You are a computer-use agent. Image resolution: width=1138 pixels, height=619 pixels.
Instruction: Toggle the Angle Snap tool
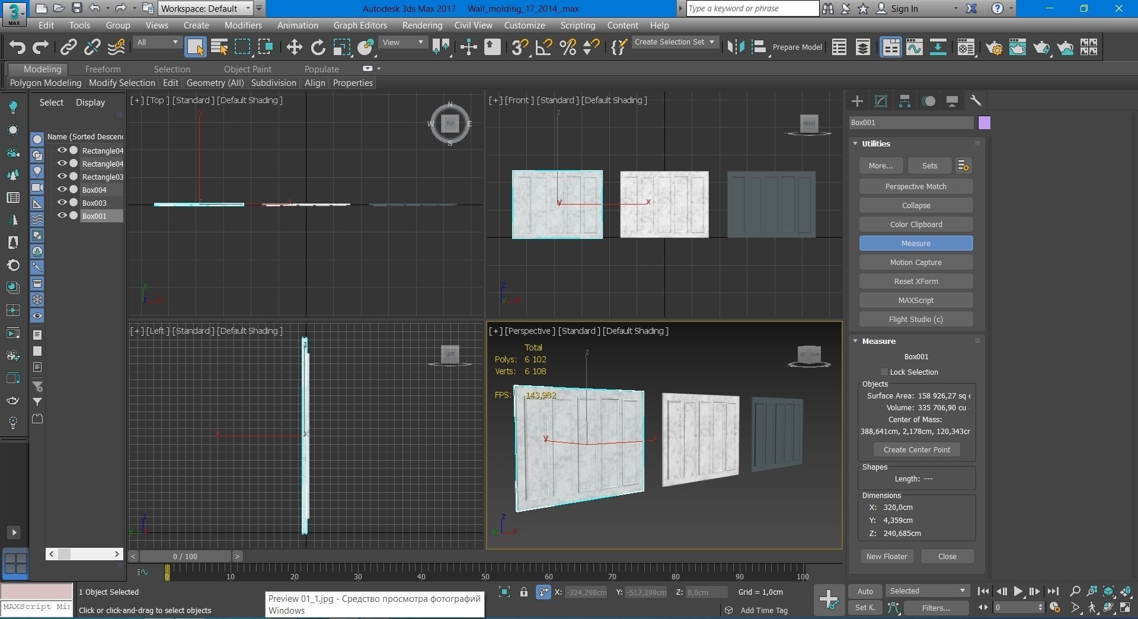click(x=544, y=47)
